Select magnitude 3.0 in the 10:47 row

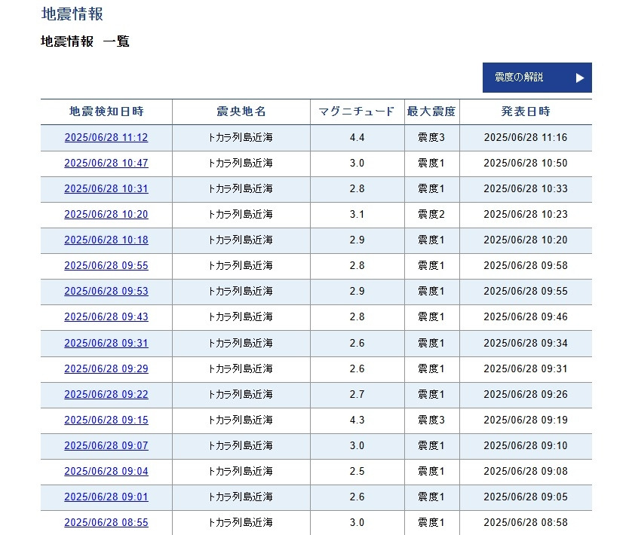point(357,163)
